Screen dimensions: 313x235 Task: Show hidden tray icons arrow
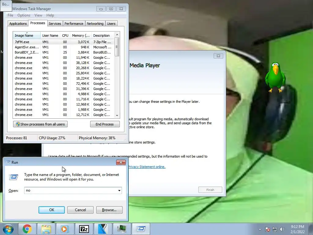coord(260,229)
